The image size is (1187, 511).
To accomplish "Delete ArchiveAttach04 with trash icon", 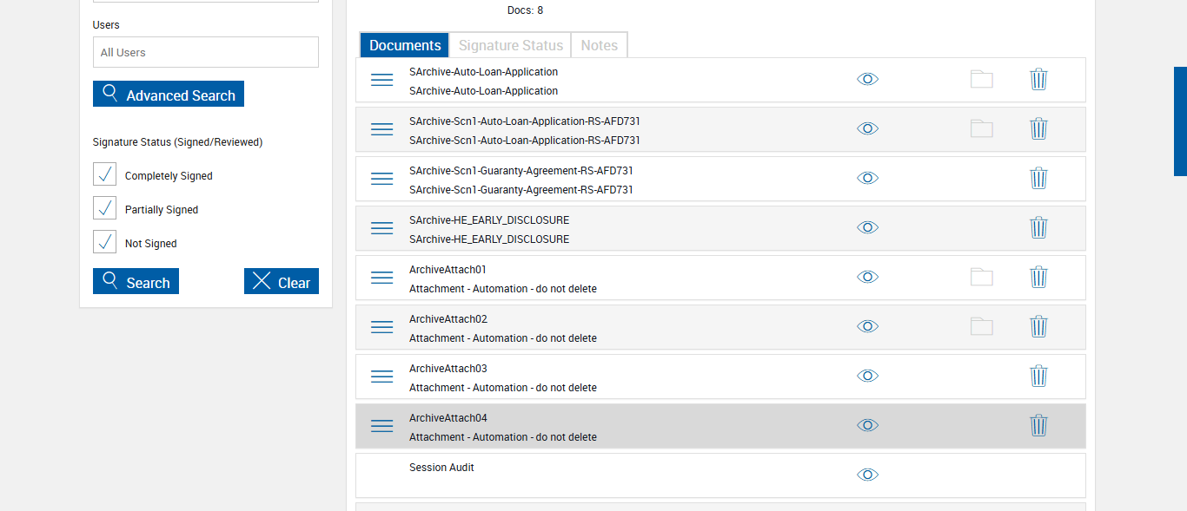I will [x=1039, y=425].
